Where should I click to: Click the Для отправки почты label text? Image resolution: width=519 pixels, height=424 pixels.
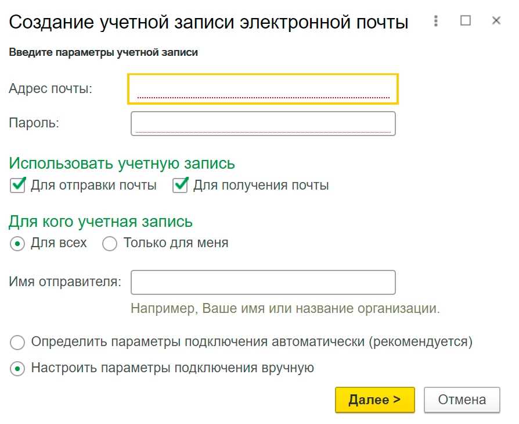(x=93, y=186)
